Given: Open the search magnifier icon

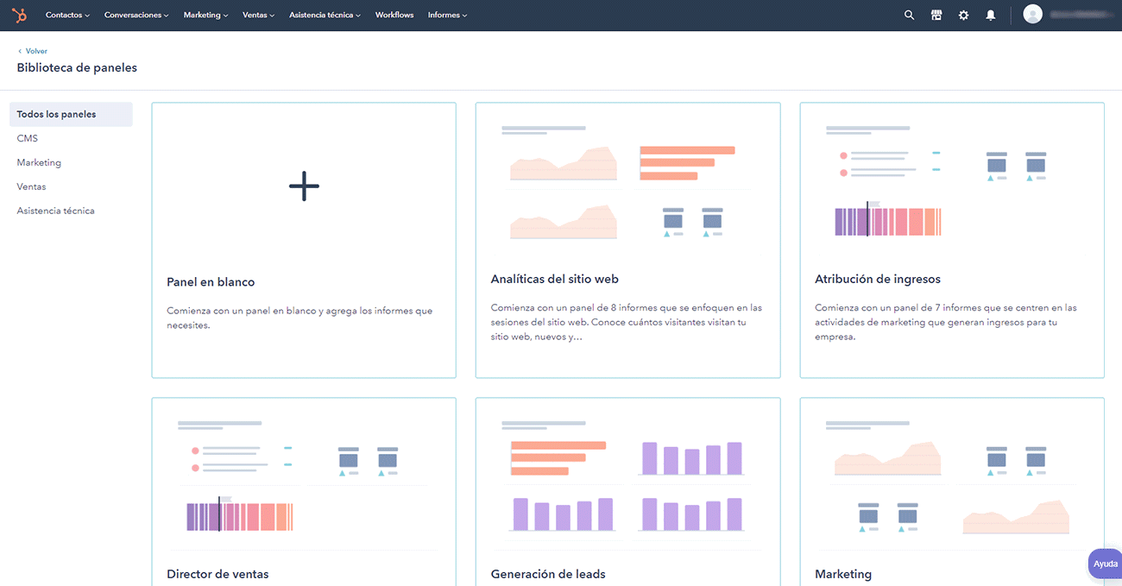Looking at the screenshot, I should click(x=909, y=15).
